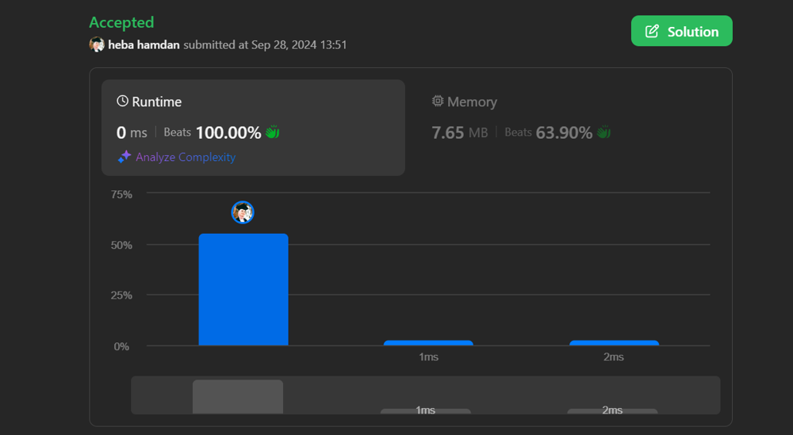
Task: Click avatar marker above the tallest chart bar
Action: (x=243, y=212)
